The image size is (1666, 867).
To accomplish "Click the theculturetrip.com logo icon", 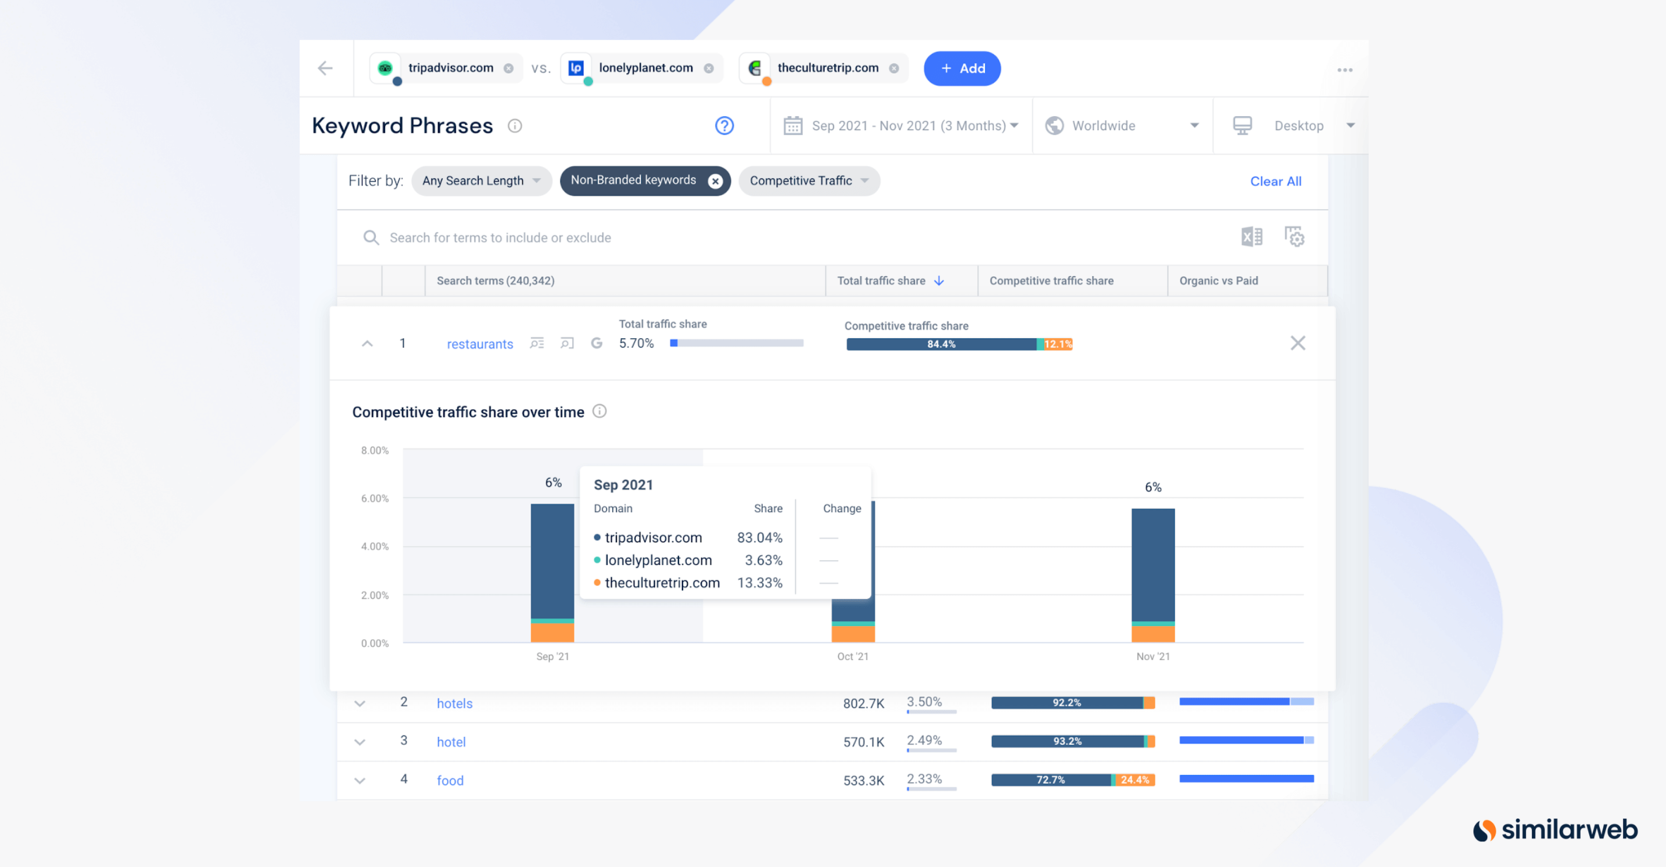I will tap(754, 68).
